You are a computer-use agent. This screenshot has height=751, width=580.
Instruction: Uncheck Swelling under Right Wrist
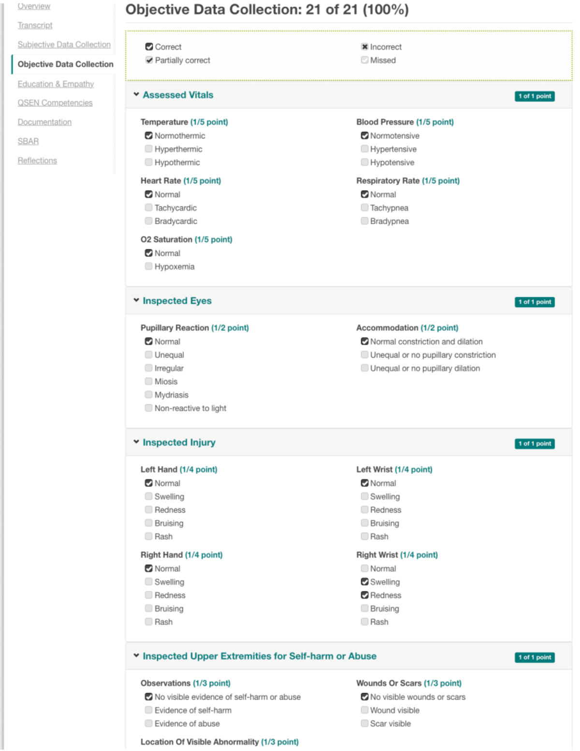365,582
